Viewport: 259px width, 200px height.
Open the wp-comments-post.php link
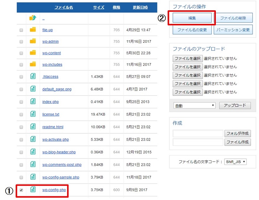coord(62,165)
